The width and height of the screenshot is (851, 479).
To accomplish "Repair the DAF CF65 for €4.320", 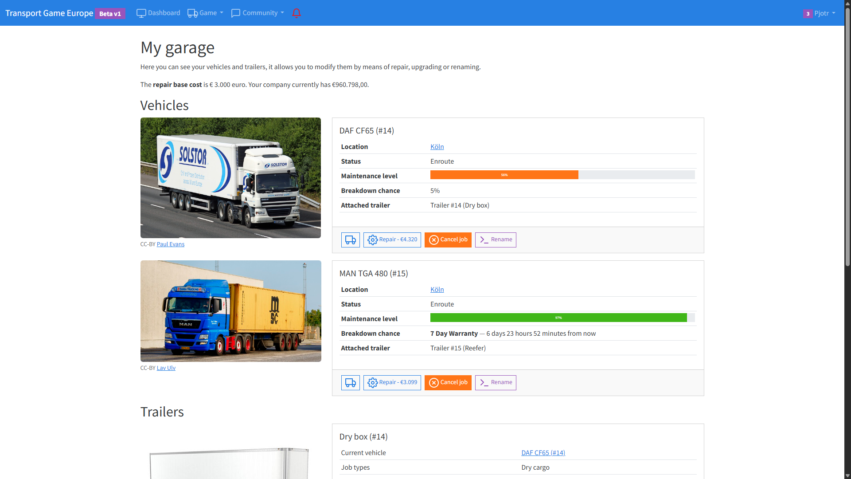I will [392, 240].
